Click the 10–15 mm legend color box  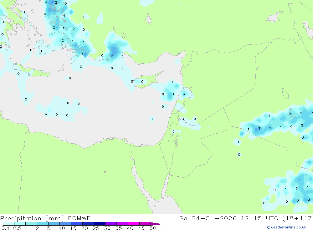point(65,224)
